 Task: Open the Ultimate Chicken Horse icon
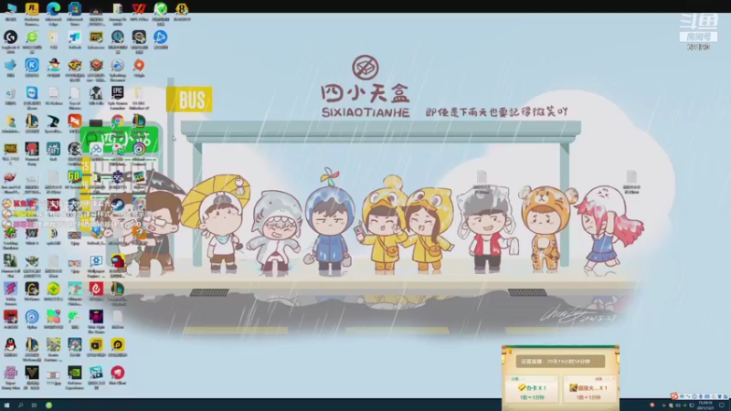point(75,289)
